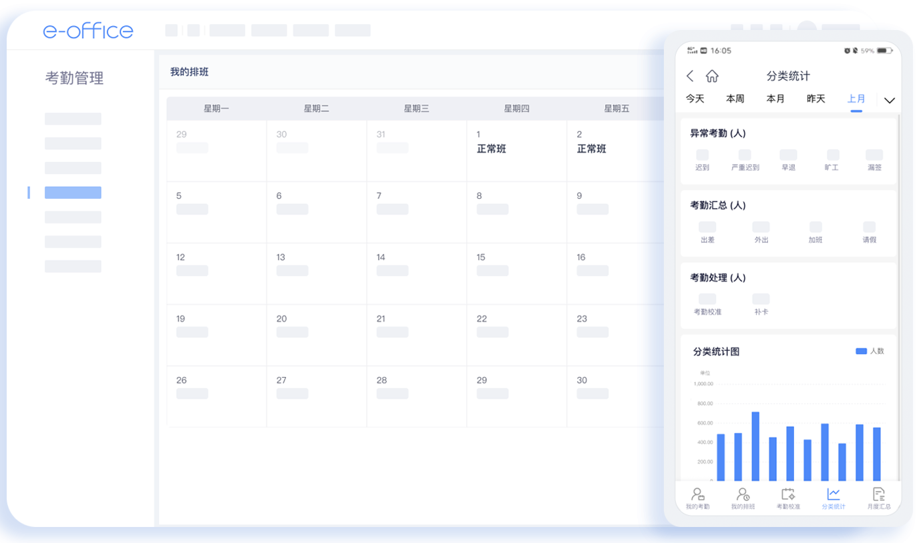Toggle the 人数 legend swatch in chart

862,351
